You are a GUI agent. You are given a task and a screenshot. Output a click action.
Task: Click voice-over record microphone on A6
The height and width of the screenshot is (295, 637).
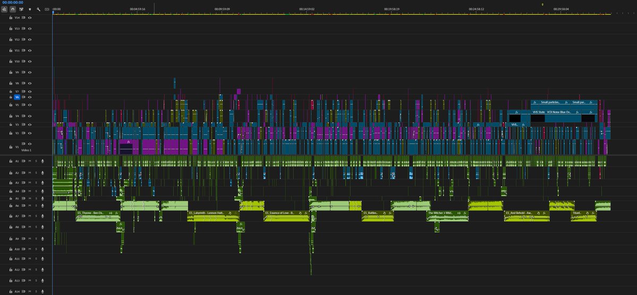pyautogui.click(x=42, y=205)
